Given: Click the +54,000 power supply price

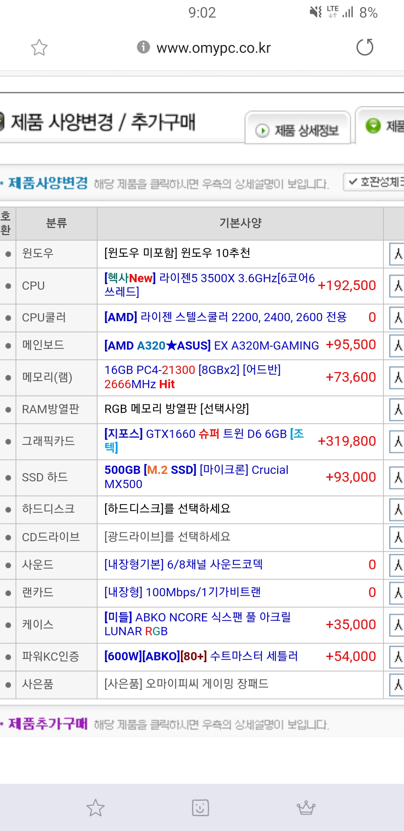Looking at the screenshot, I should [x=351, y=656].
